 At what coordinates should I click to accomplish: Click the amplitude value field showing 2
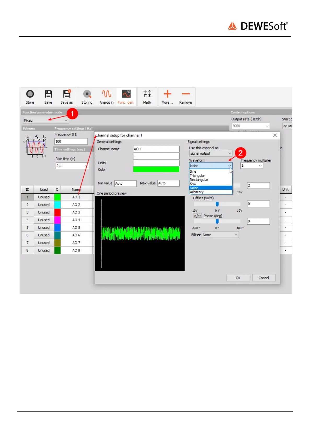[258, 185]
